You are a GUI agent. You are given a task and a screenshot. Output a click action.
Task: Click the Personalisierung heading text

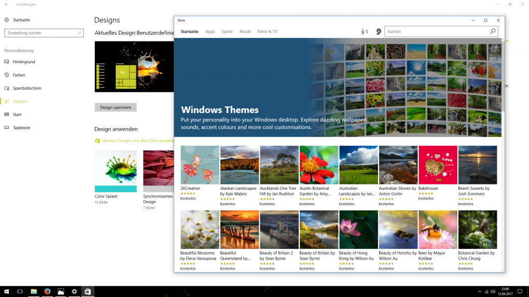pyautogui.click(x=19, y=51)
